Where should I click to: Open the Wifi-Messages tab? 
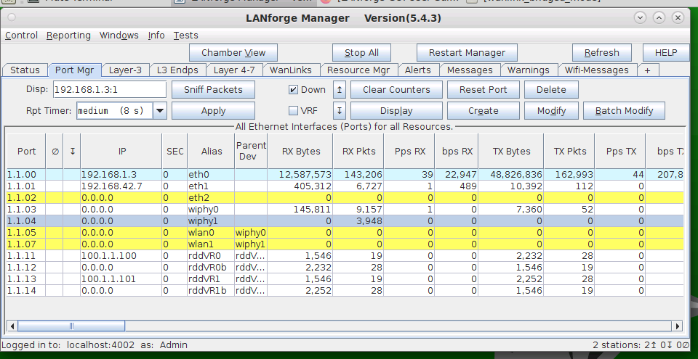(x=596, y=70)
